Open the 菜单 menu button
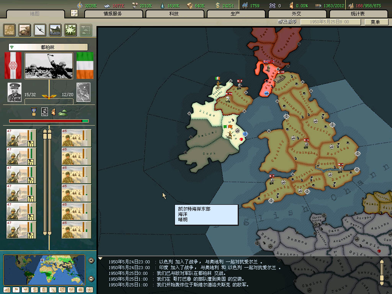 tap(376, 22)
